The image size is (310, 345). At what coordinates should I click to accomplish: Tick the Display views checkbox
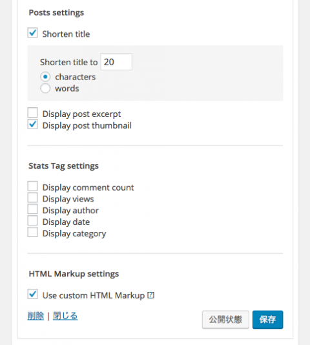(x=32, y=198)
